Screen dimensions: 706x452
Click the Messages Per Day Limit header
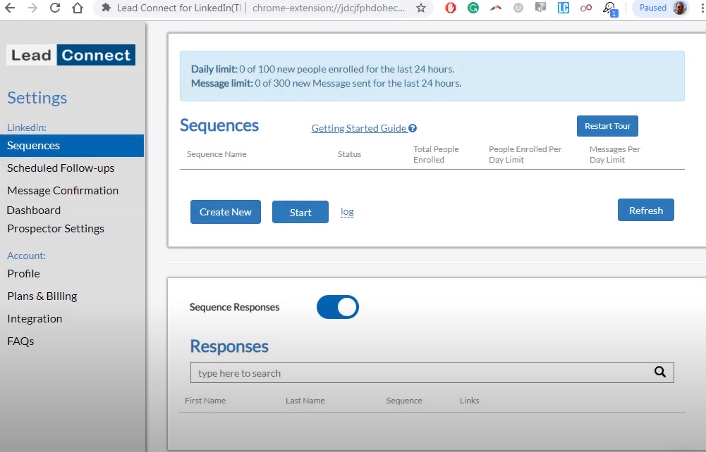tap(614, 154)
